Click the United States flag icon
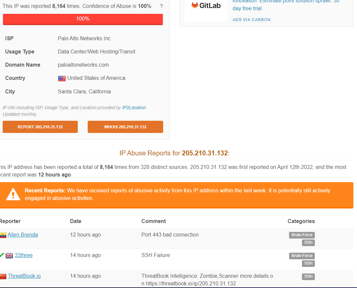 [62, 79]
